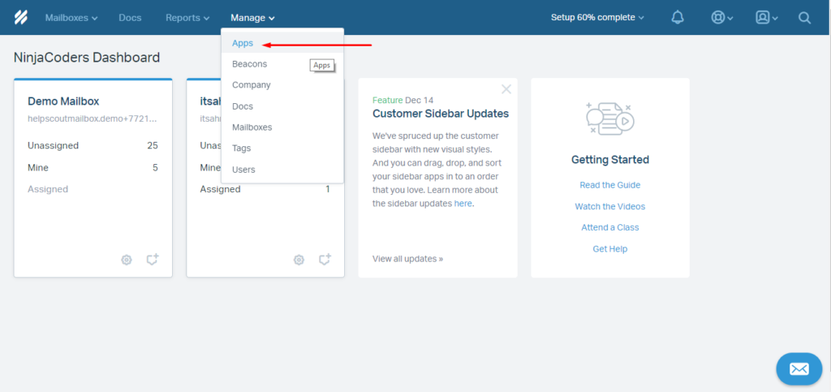Follow the 'here' sidebar updates link

tap(463, 204)
